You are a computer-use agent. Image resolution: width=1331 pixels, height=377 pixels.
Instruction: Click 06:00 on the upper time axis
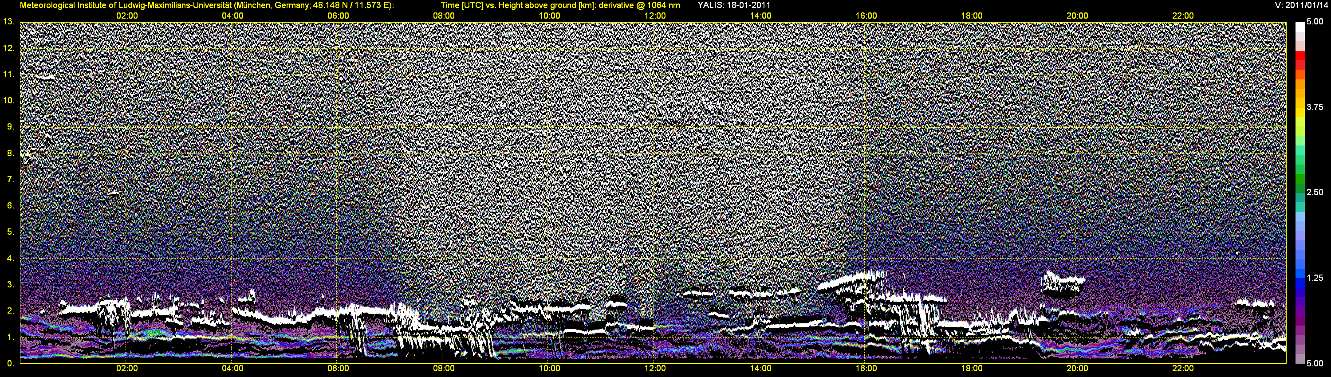pyautogui.click(x=338, y=16)
